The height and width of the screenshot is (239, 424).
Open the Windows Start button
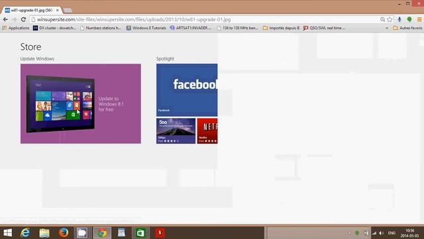(x=7, y=232)
